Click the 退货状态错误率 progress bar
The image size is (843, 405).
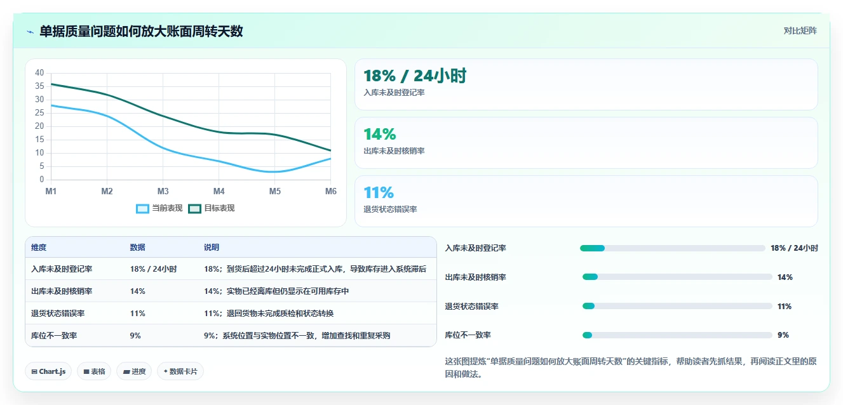pyautogui.click(x=677, y=306)
